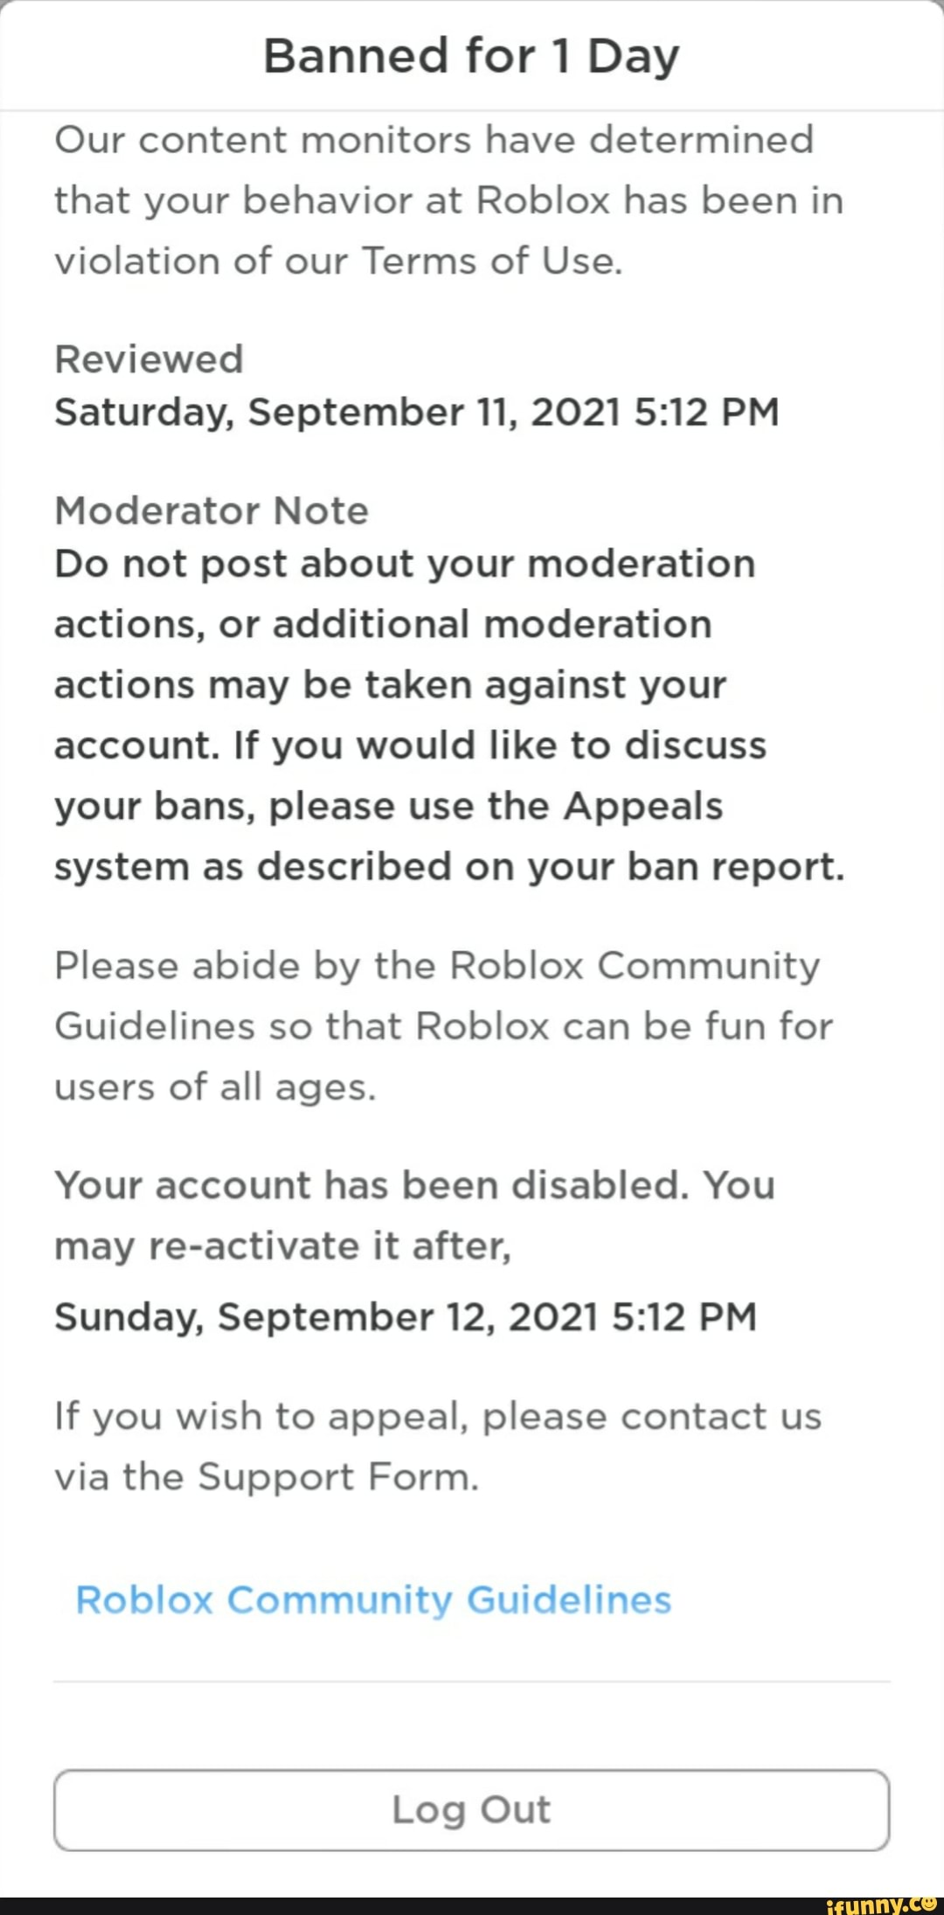Click the Log Out button
Screen dimensions: 944x1915
[471, 1809]
